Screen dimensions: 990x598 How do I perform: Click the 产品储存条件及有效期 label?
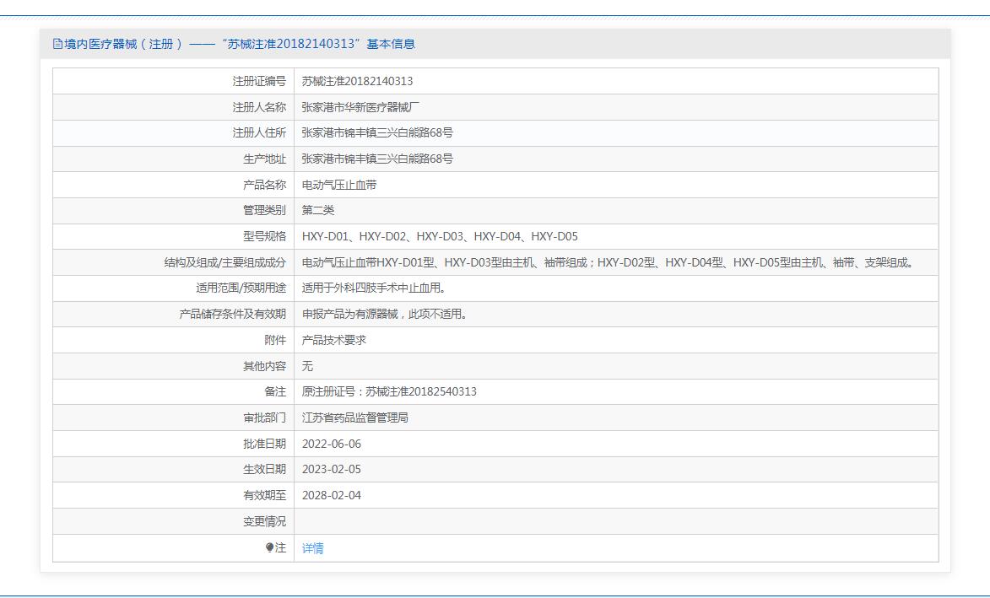232,314
